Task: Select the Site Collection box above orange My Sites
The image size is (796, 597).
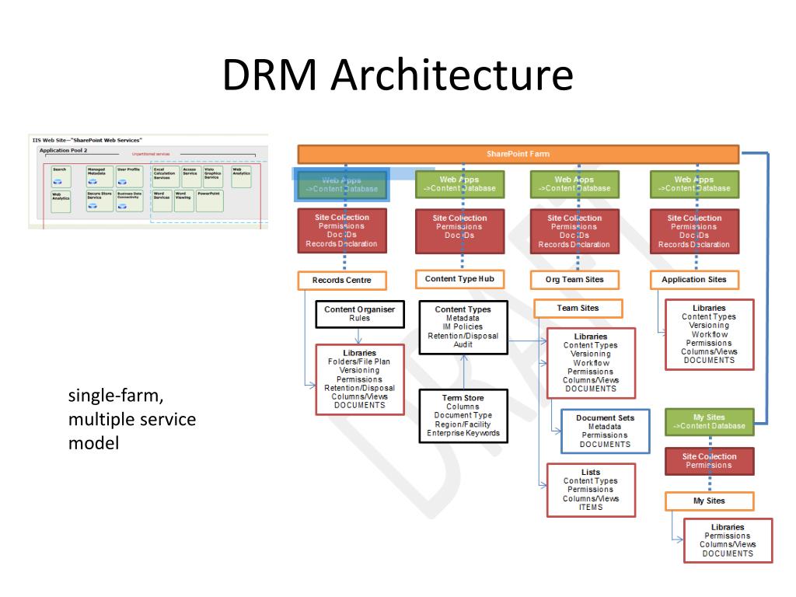Action: (x=710, y=461)
